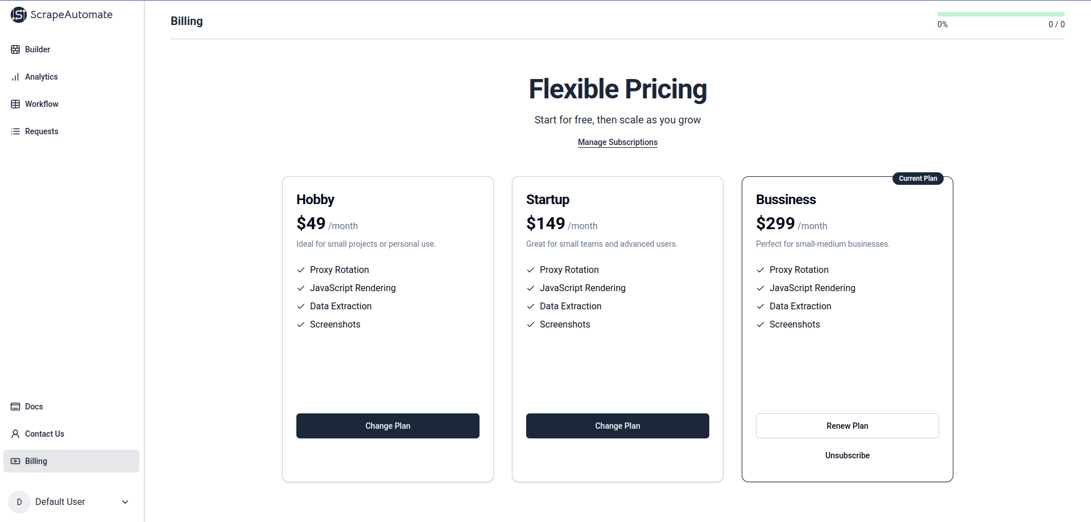This screenshot has width=1091, height=522.
Task: Select the Billing wallet icon
Action: coord(15,461)
